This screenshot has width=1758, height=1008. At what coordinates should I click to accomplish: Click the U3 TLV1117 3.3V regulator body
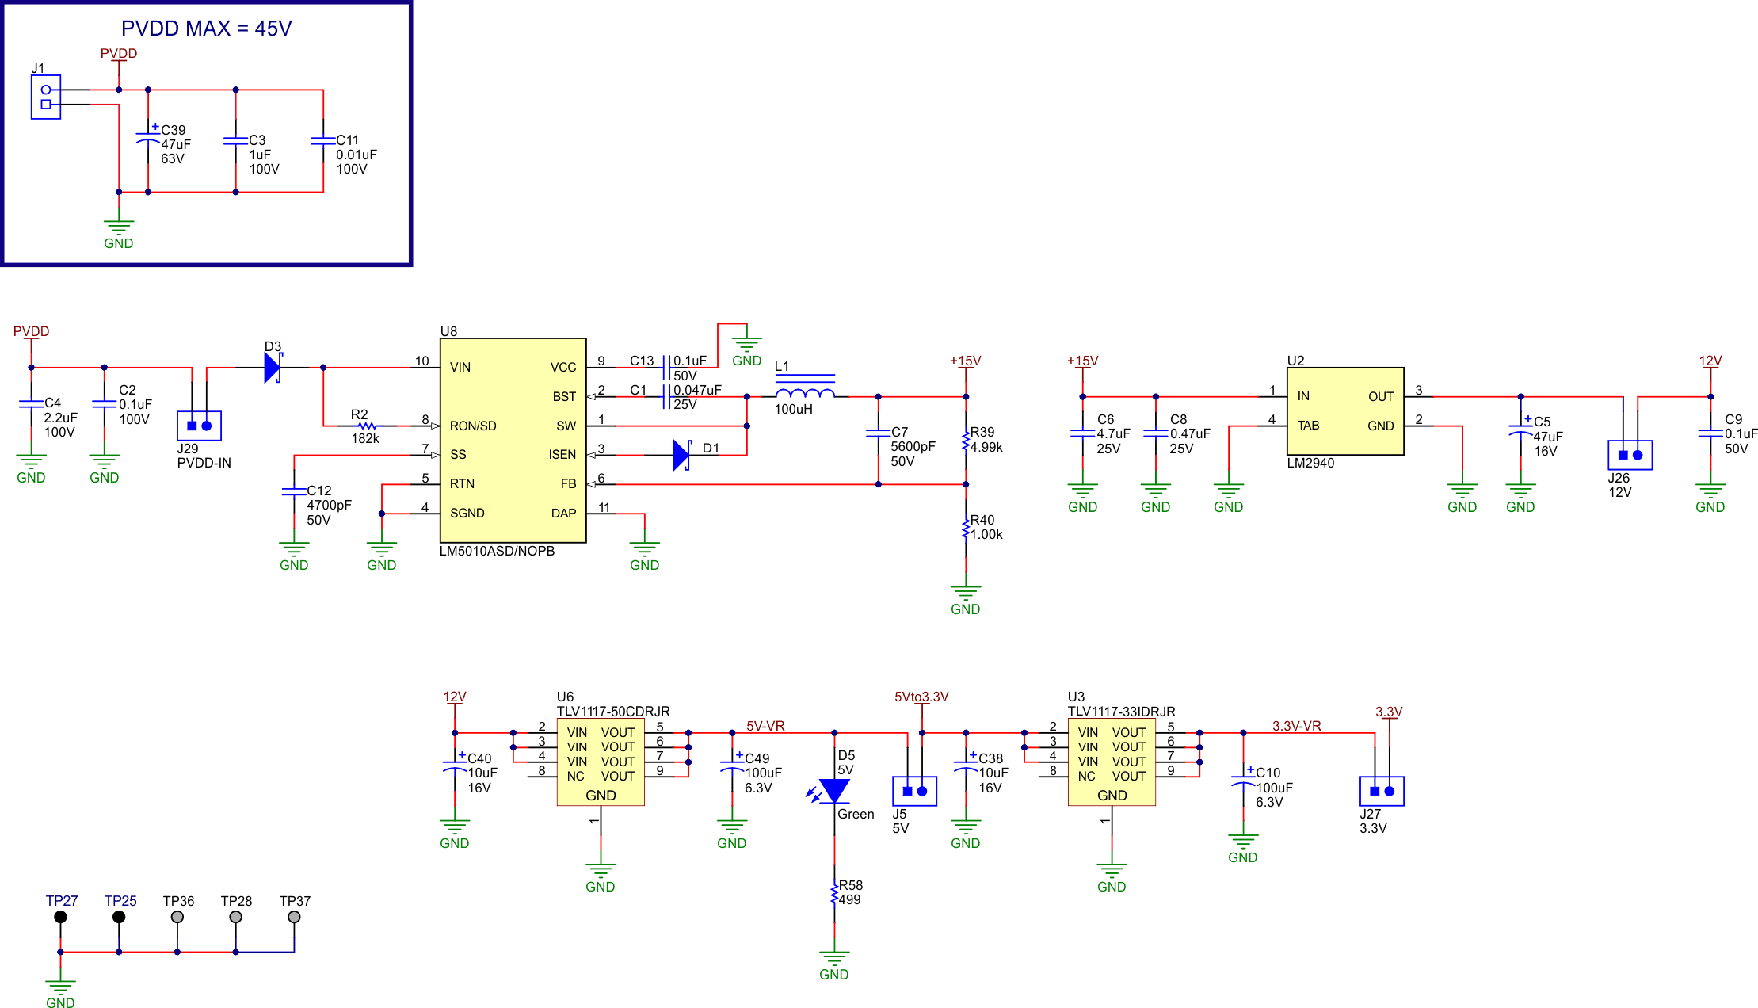[1112, 762]
